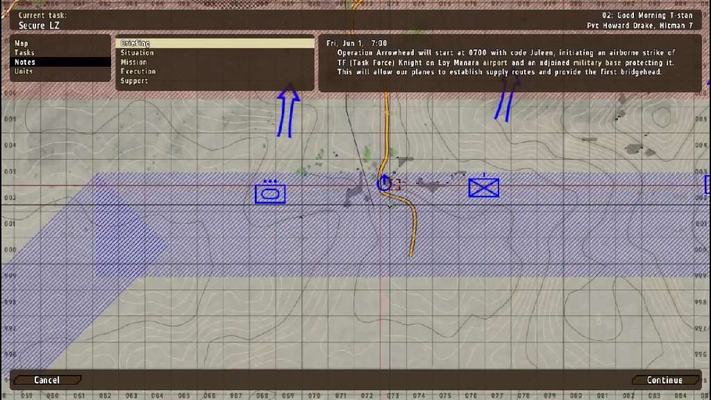The image size is (711, 400).
Task: Select the blue circular player position marker
Action: coord(384,183)
